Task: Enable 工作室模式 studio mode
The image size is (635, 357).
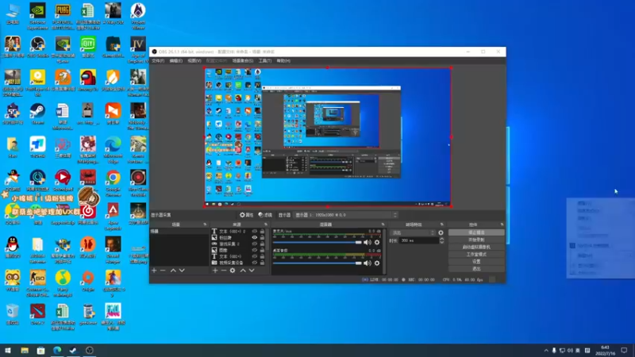Action: [476, 254]
